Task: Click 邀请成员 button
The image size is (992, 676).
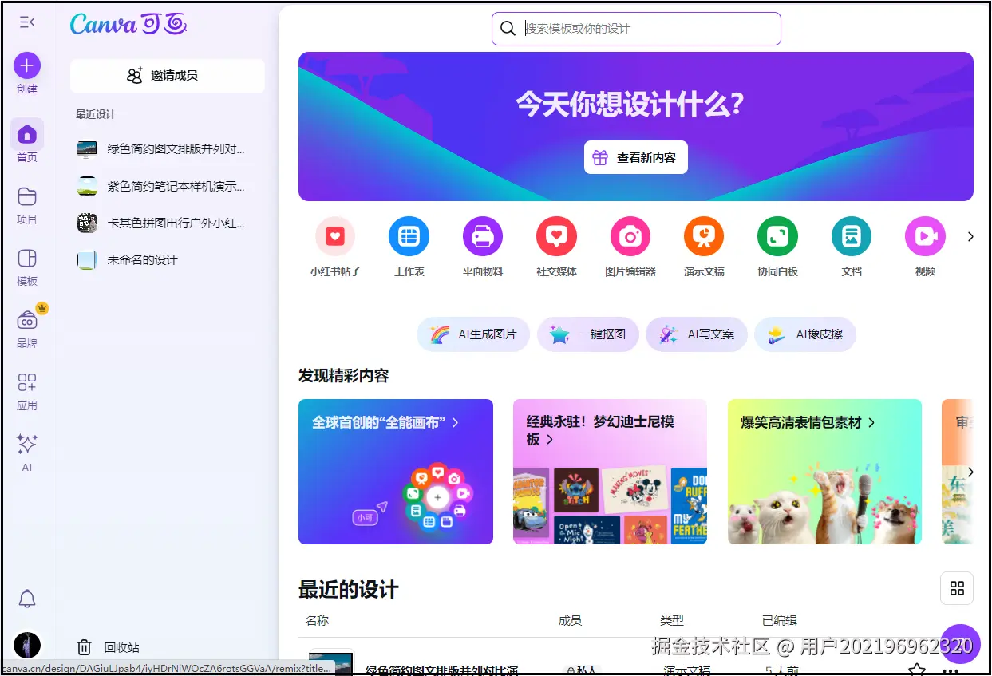Action: click(x=168, y=76)
